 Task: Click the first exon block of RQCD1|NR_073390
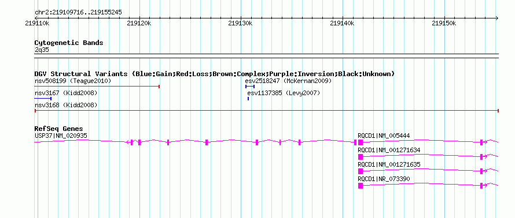pyautogui.click(x=360, y=186)
